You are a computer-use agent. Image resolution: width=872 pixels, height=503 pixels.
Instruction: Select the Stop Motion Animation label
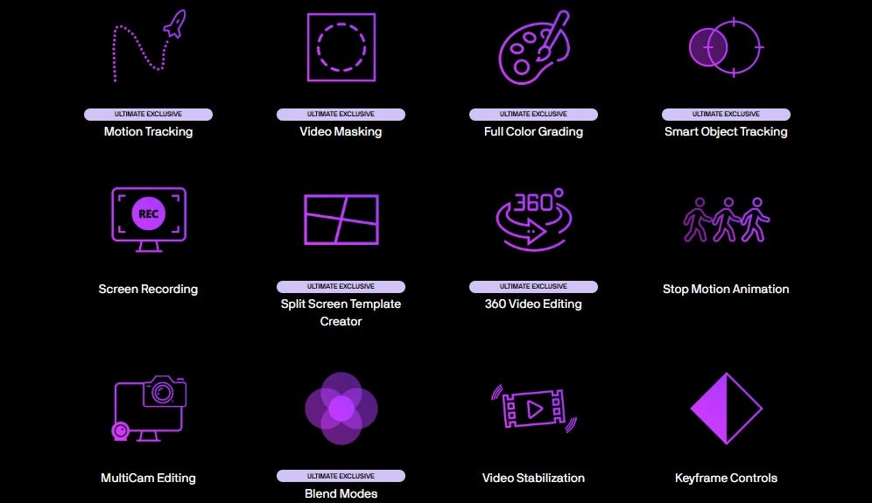pyautogui.click(x=726, y=289)
